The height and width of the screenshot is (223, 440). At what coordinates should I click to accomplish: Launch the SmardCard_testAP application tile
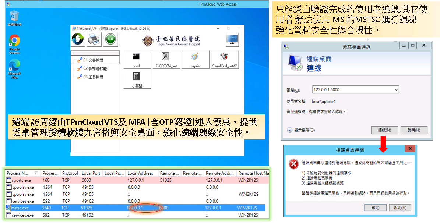pyautogui.click(x=225, y=60)
